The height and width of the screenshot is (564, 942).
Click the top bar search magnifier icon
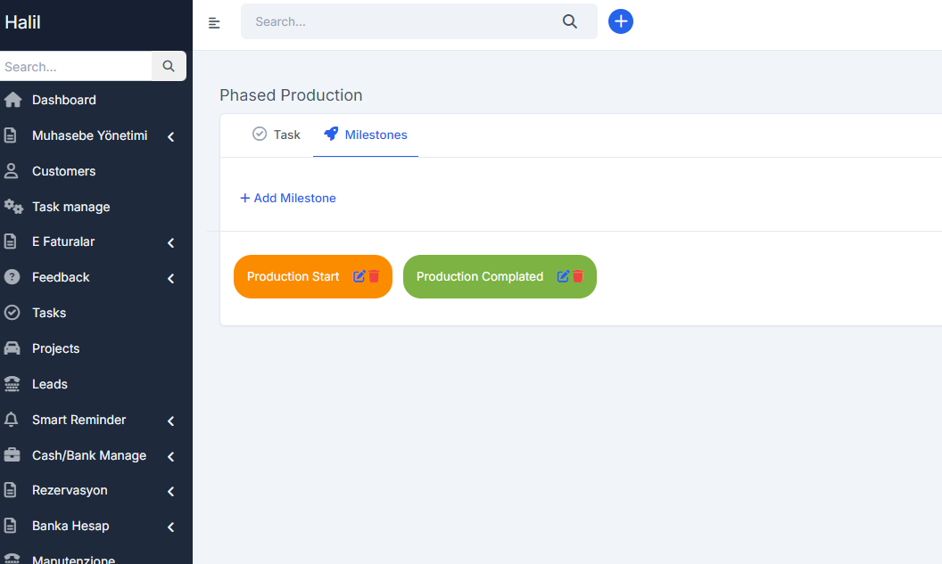pyautogui.click(x=570, y=21)
